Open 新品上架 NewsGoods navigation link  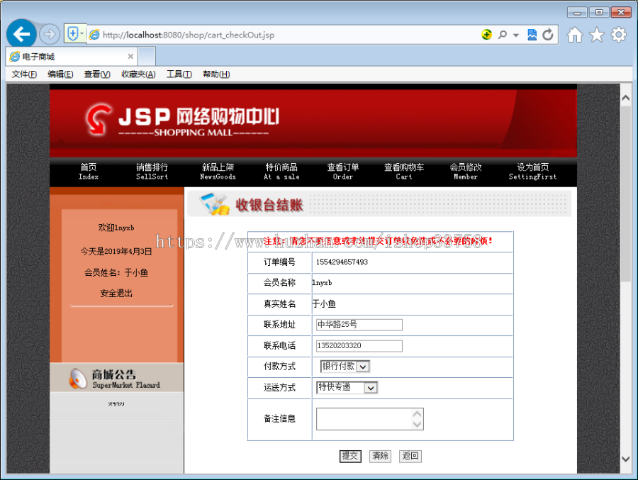click(x=218, y=172)
